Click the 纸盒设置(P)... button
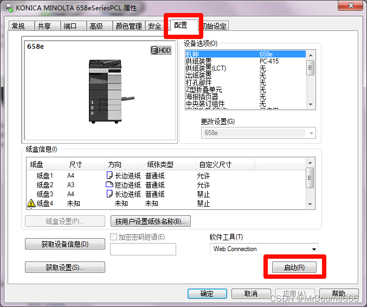 pyautogui.click(x=65, y=221)
